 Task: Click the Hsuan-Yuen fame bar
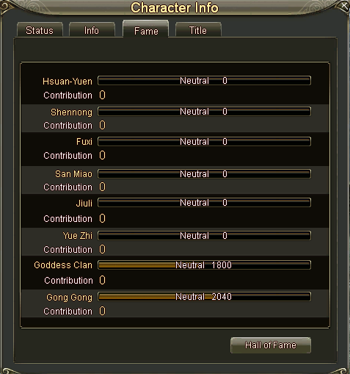pyautogui.click(x=205, y=81)
